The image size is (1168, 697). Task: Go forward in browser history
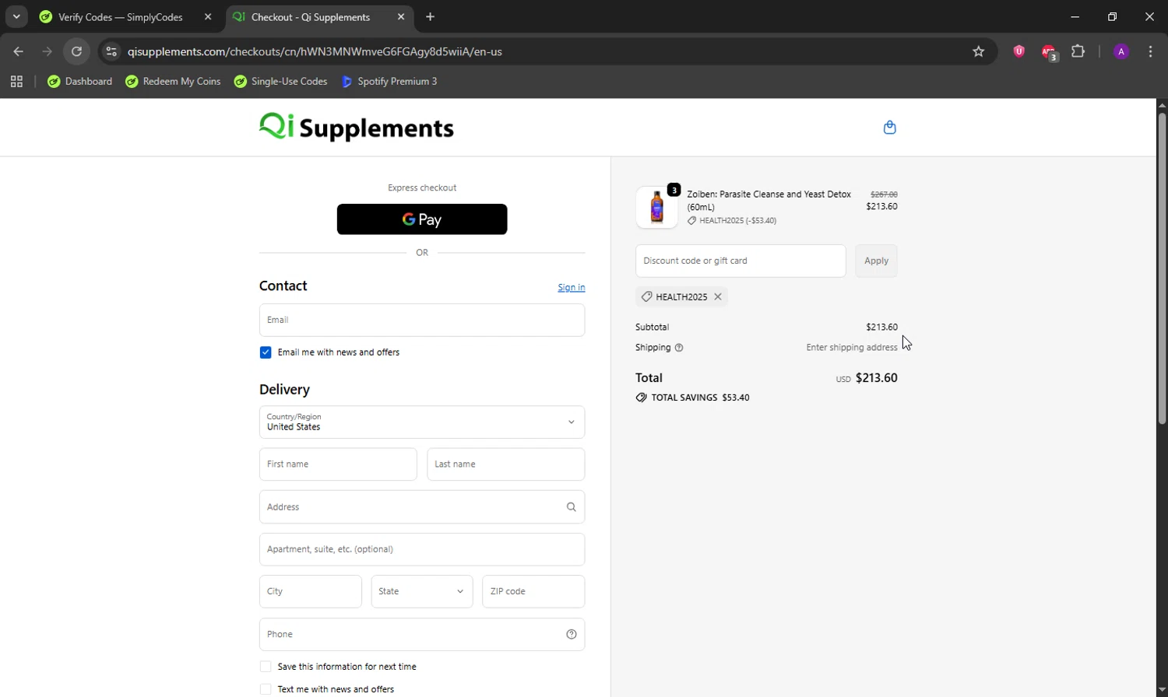[x=47, y=51]
